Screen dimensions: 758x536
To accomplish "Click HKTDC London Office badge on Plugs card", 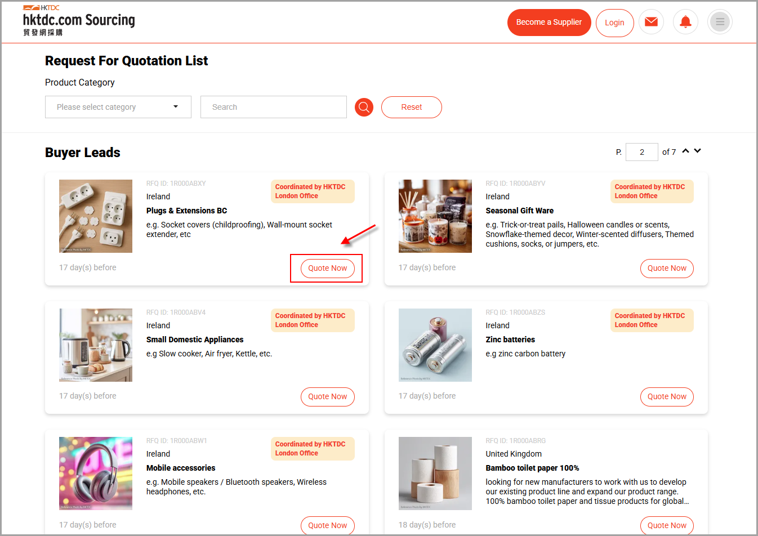I will pos(313,191).
